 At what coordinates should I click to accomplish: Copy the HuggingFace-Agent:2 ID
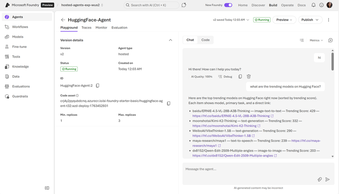[x=98, y=86]
